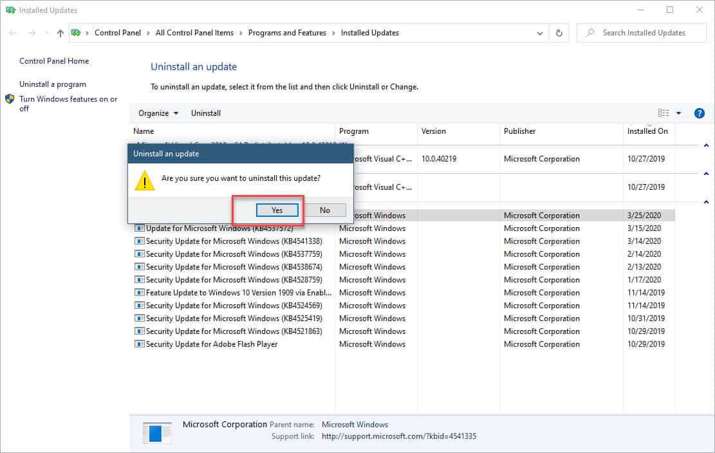Collapse the second group with its chevron

706,174
